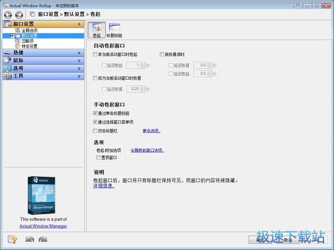
Task: Open the 更多选项 link
Action: [151, 131]
